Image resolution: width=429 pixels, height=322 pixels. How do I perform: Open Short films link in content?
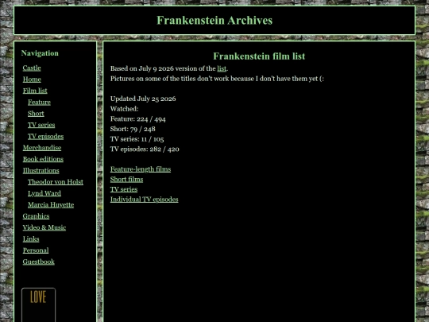[126, 180]
